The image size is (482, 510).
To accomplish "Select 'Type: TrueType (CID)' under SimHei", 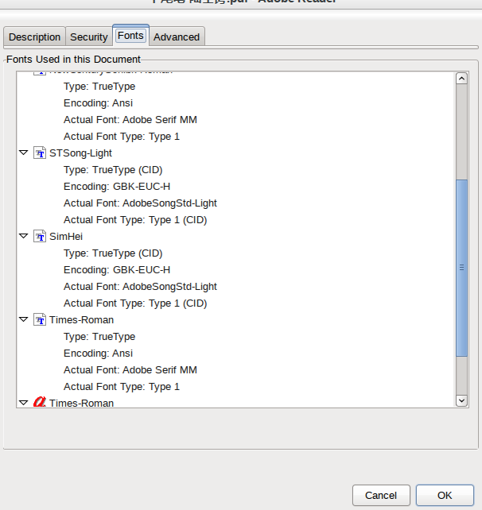I will point(113,253).
